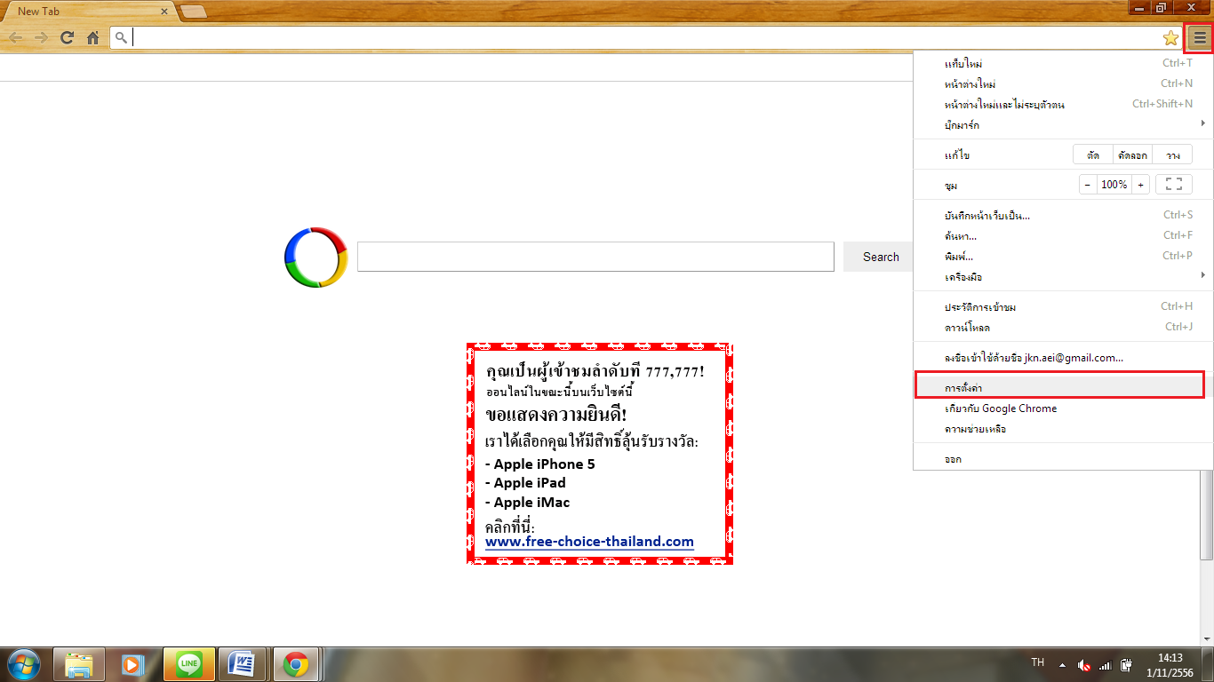Click into the page search box
The height and width of the screenshot is (682, 1214).
[x=595, y=257]
